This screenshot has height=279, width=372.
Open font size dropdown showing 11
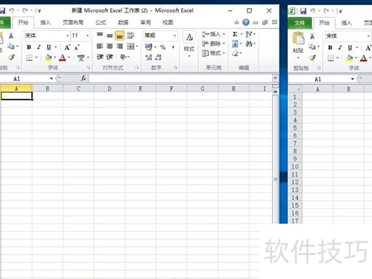point(87,36)
